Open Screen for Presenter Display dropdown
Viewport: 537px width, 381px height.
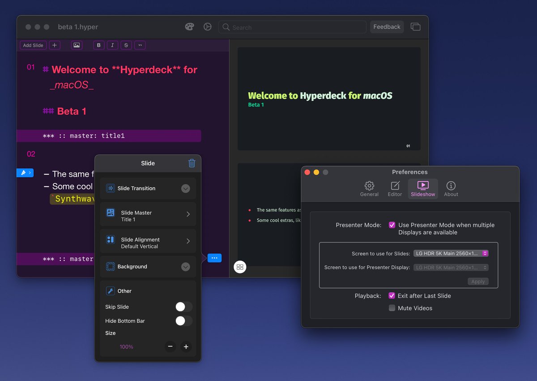click(451, 268)
